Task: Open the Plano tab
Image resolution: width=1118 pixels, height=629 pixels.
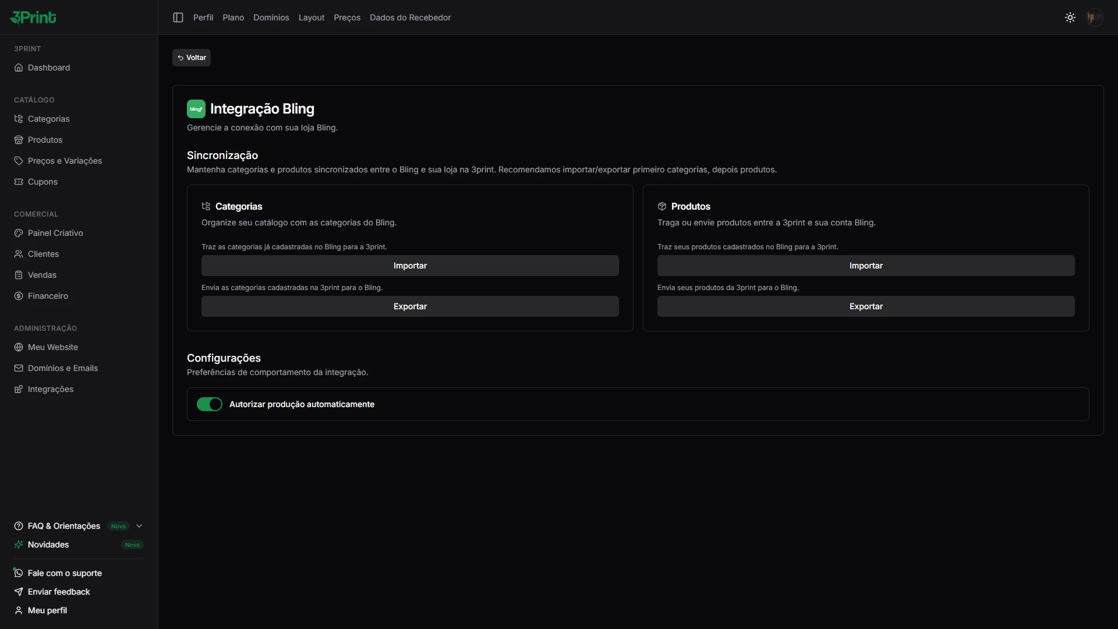Action: tap(233, 17)
